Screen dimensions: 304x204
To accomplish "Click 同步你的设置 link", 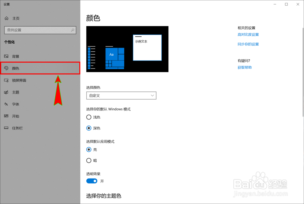I will tap(248, 44).
